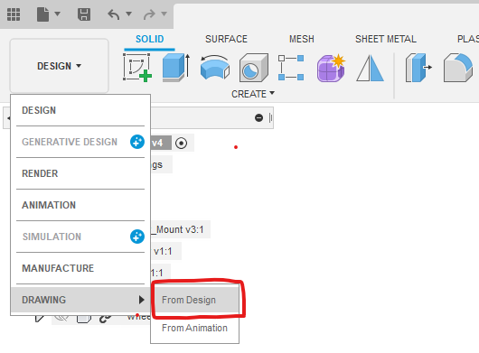Open the DESIGN workspace dropdown button

pos(60,66)
